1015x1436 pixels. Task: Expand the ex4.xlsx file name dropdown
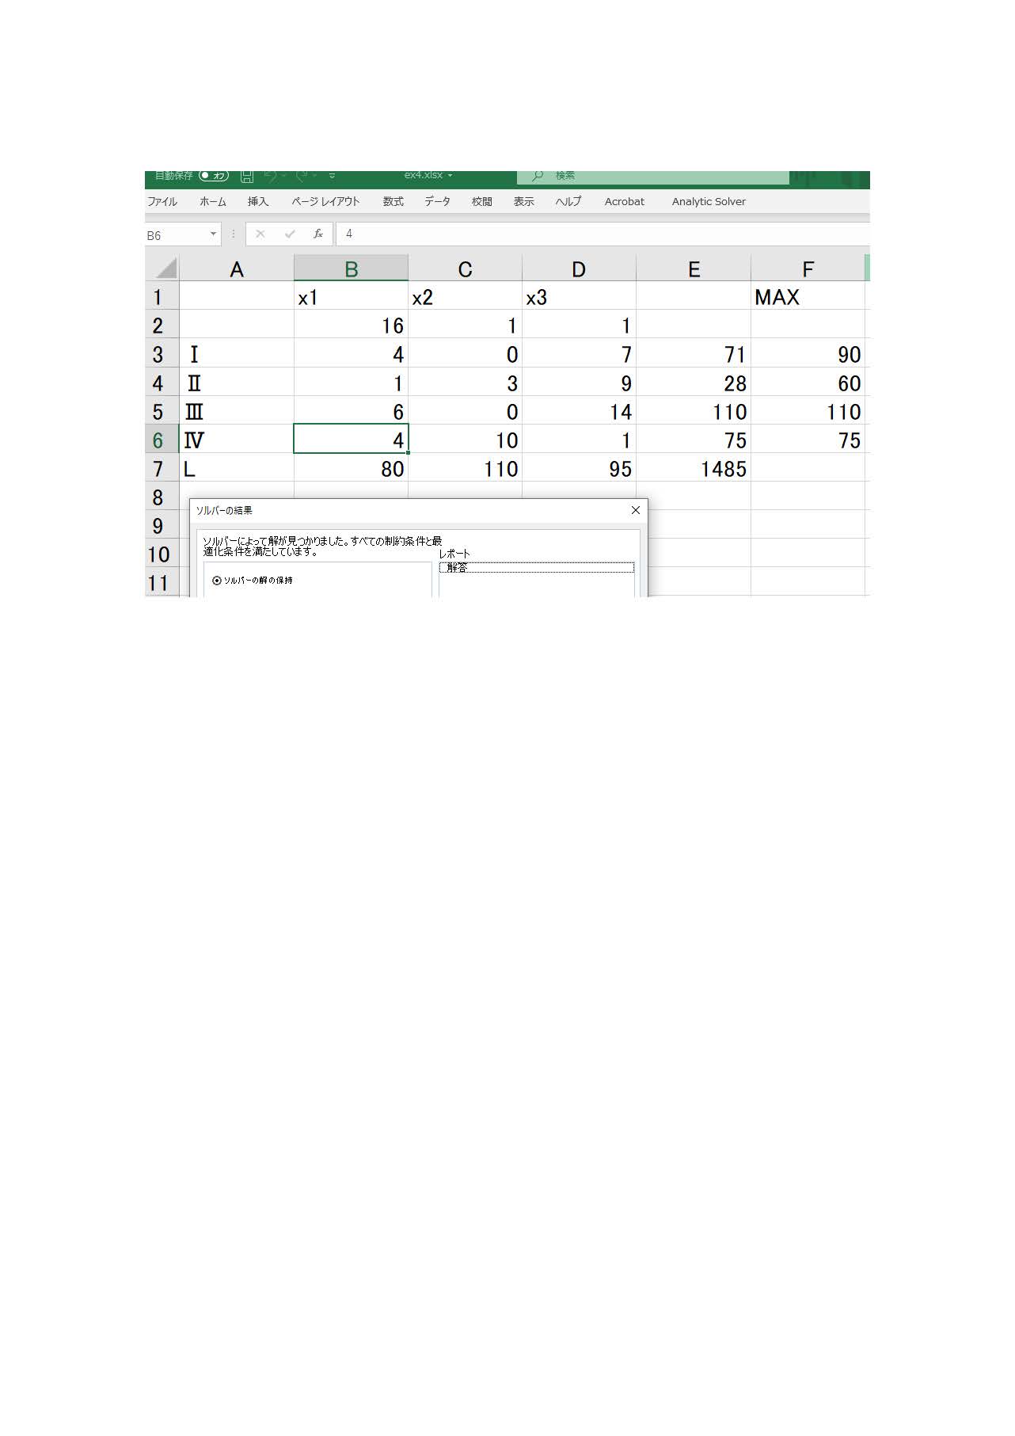click(450, 176)
